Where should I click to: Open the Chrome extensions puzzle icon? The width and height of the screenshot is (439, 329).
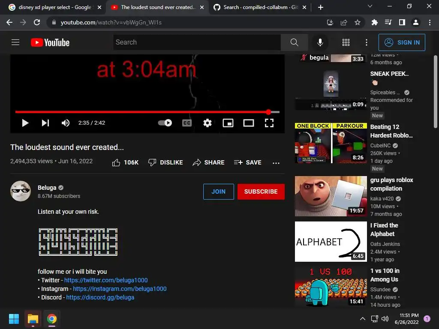[374, 22]
